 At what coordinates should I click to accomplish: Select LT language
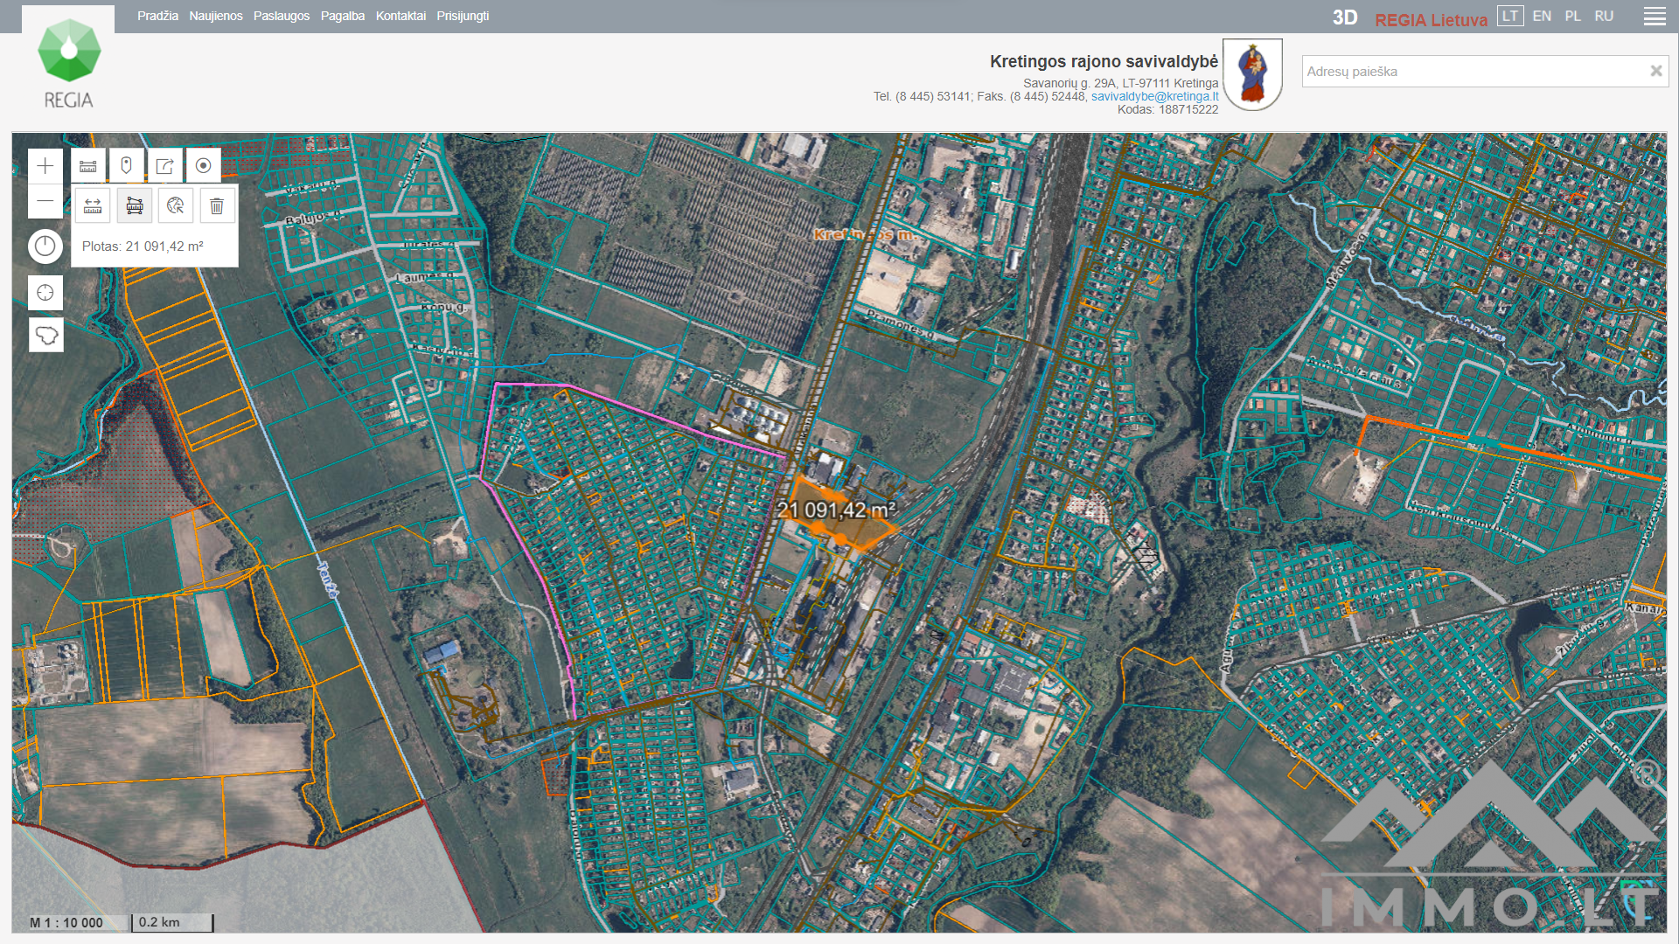click(1510, 16)
